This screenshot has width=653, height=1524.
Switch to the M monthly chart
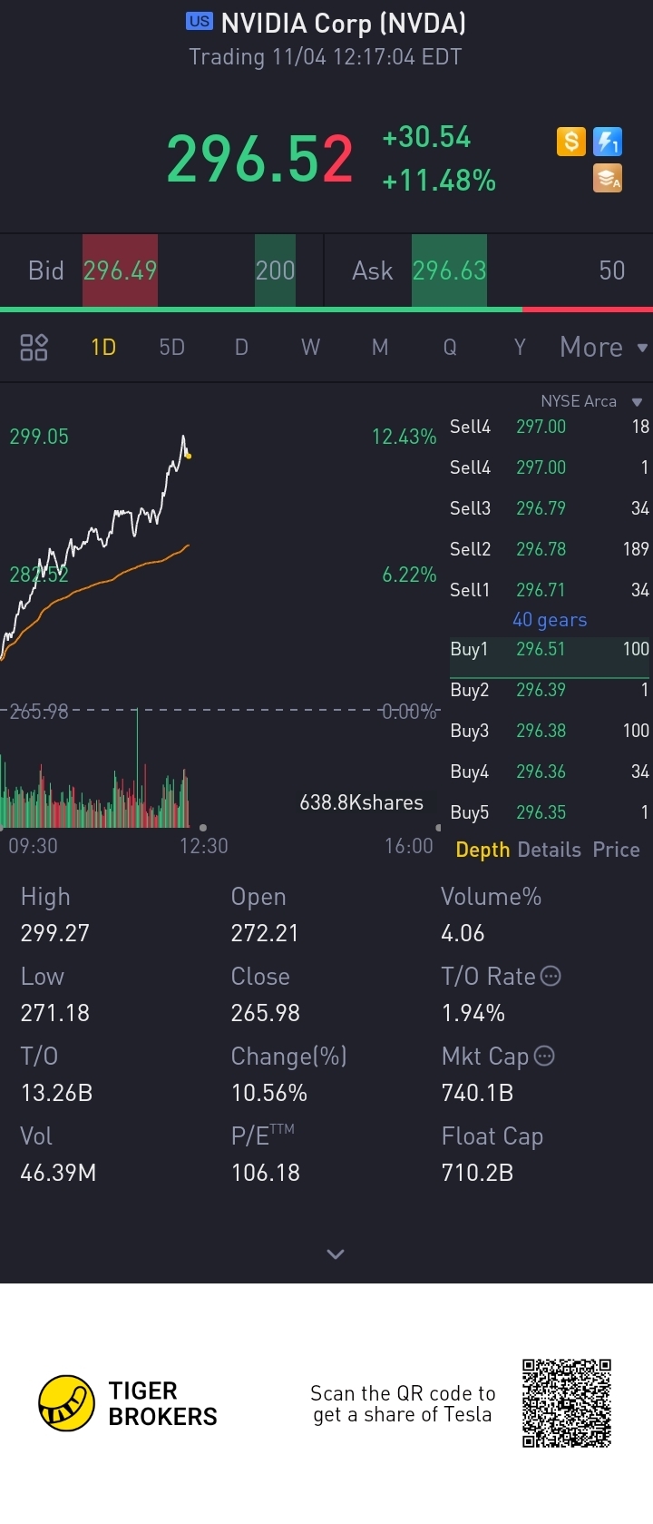[x=380, y=347]
